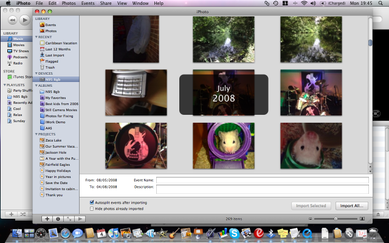This screenshot has width=389, height=243.
Task: Collapse the ALBUMS section triangle
Action: coord(36,86)
